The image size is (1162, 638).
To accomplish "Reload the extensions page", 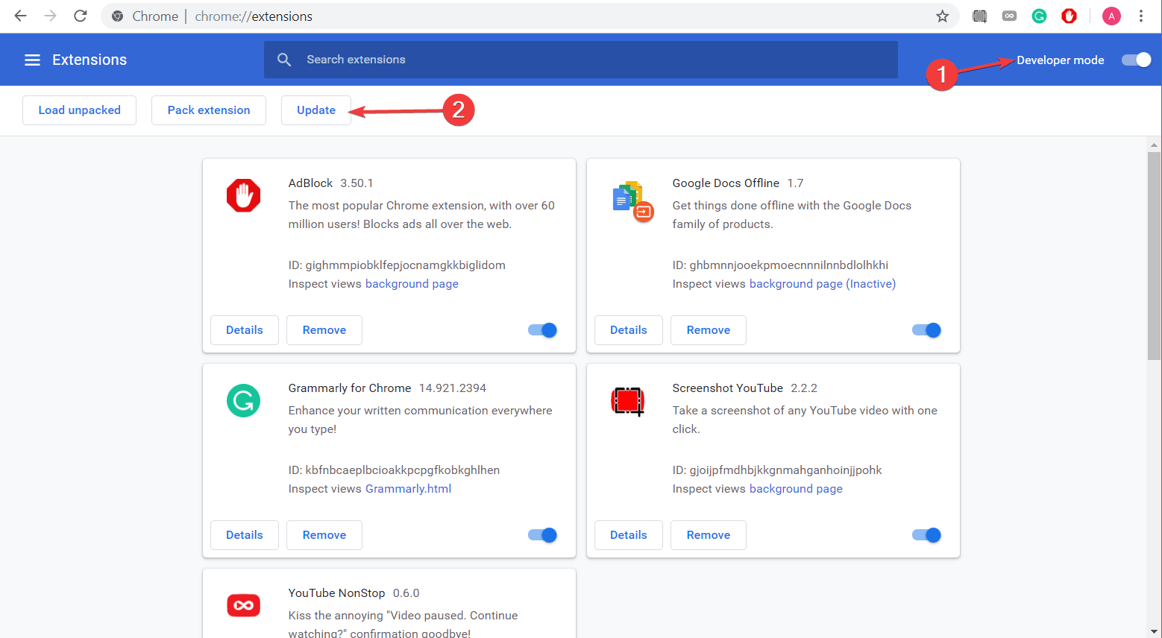I will pyautogui.click(x=81, y=16).
